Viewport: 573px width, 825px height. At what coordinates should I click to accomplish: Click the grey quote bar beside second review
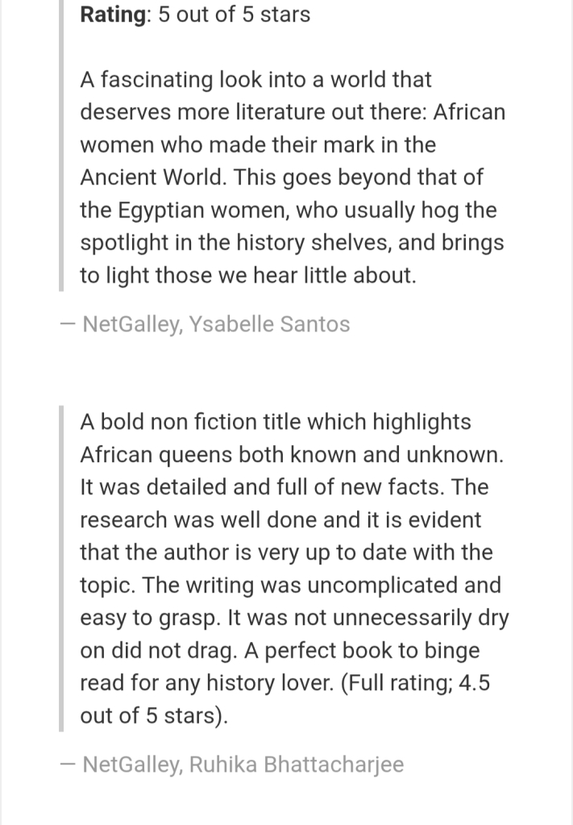[62, 569]
